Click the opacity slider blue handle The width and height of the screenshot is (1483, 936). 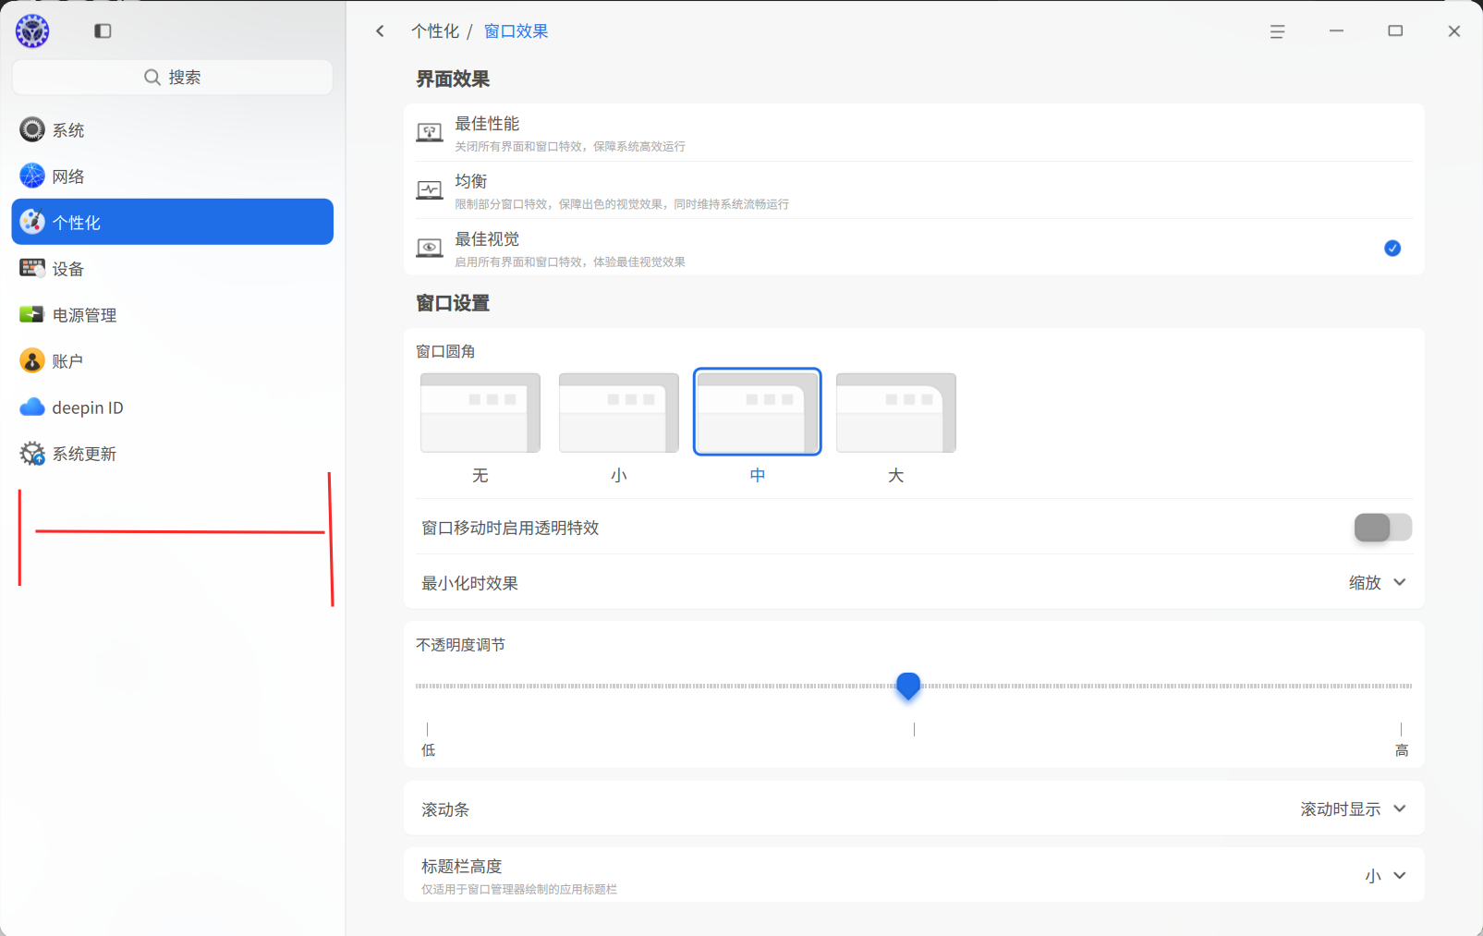pos(908,686)
